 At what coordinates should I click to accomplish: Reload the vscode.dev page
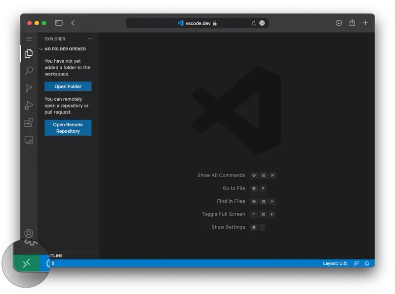[254, 23]
